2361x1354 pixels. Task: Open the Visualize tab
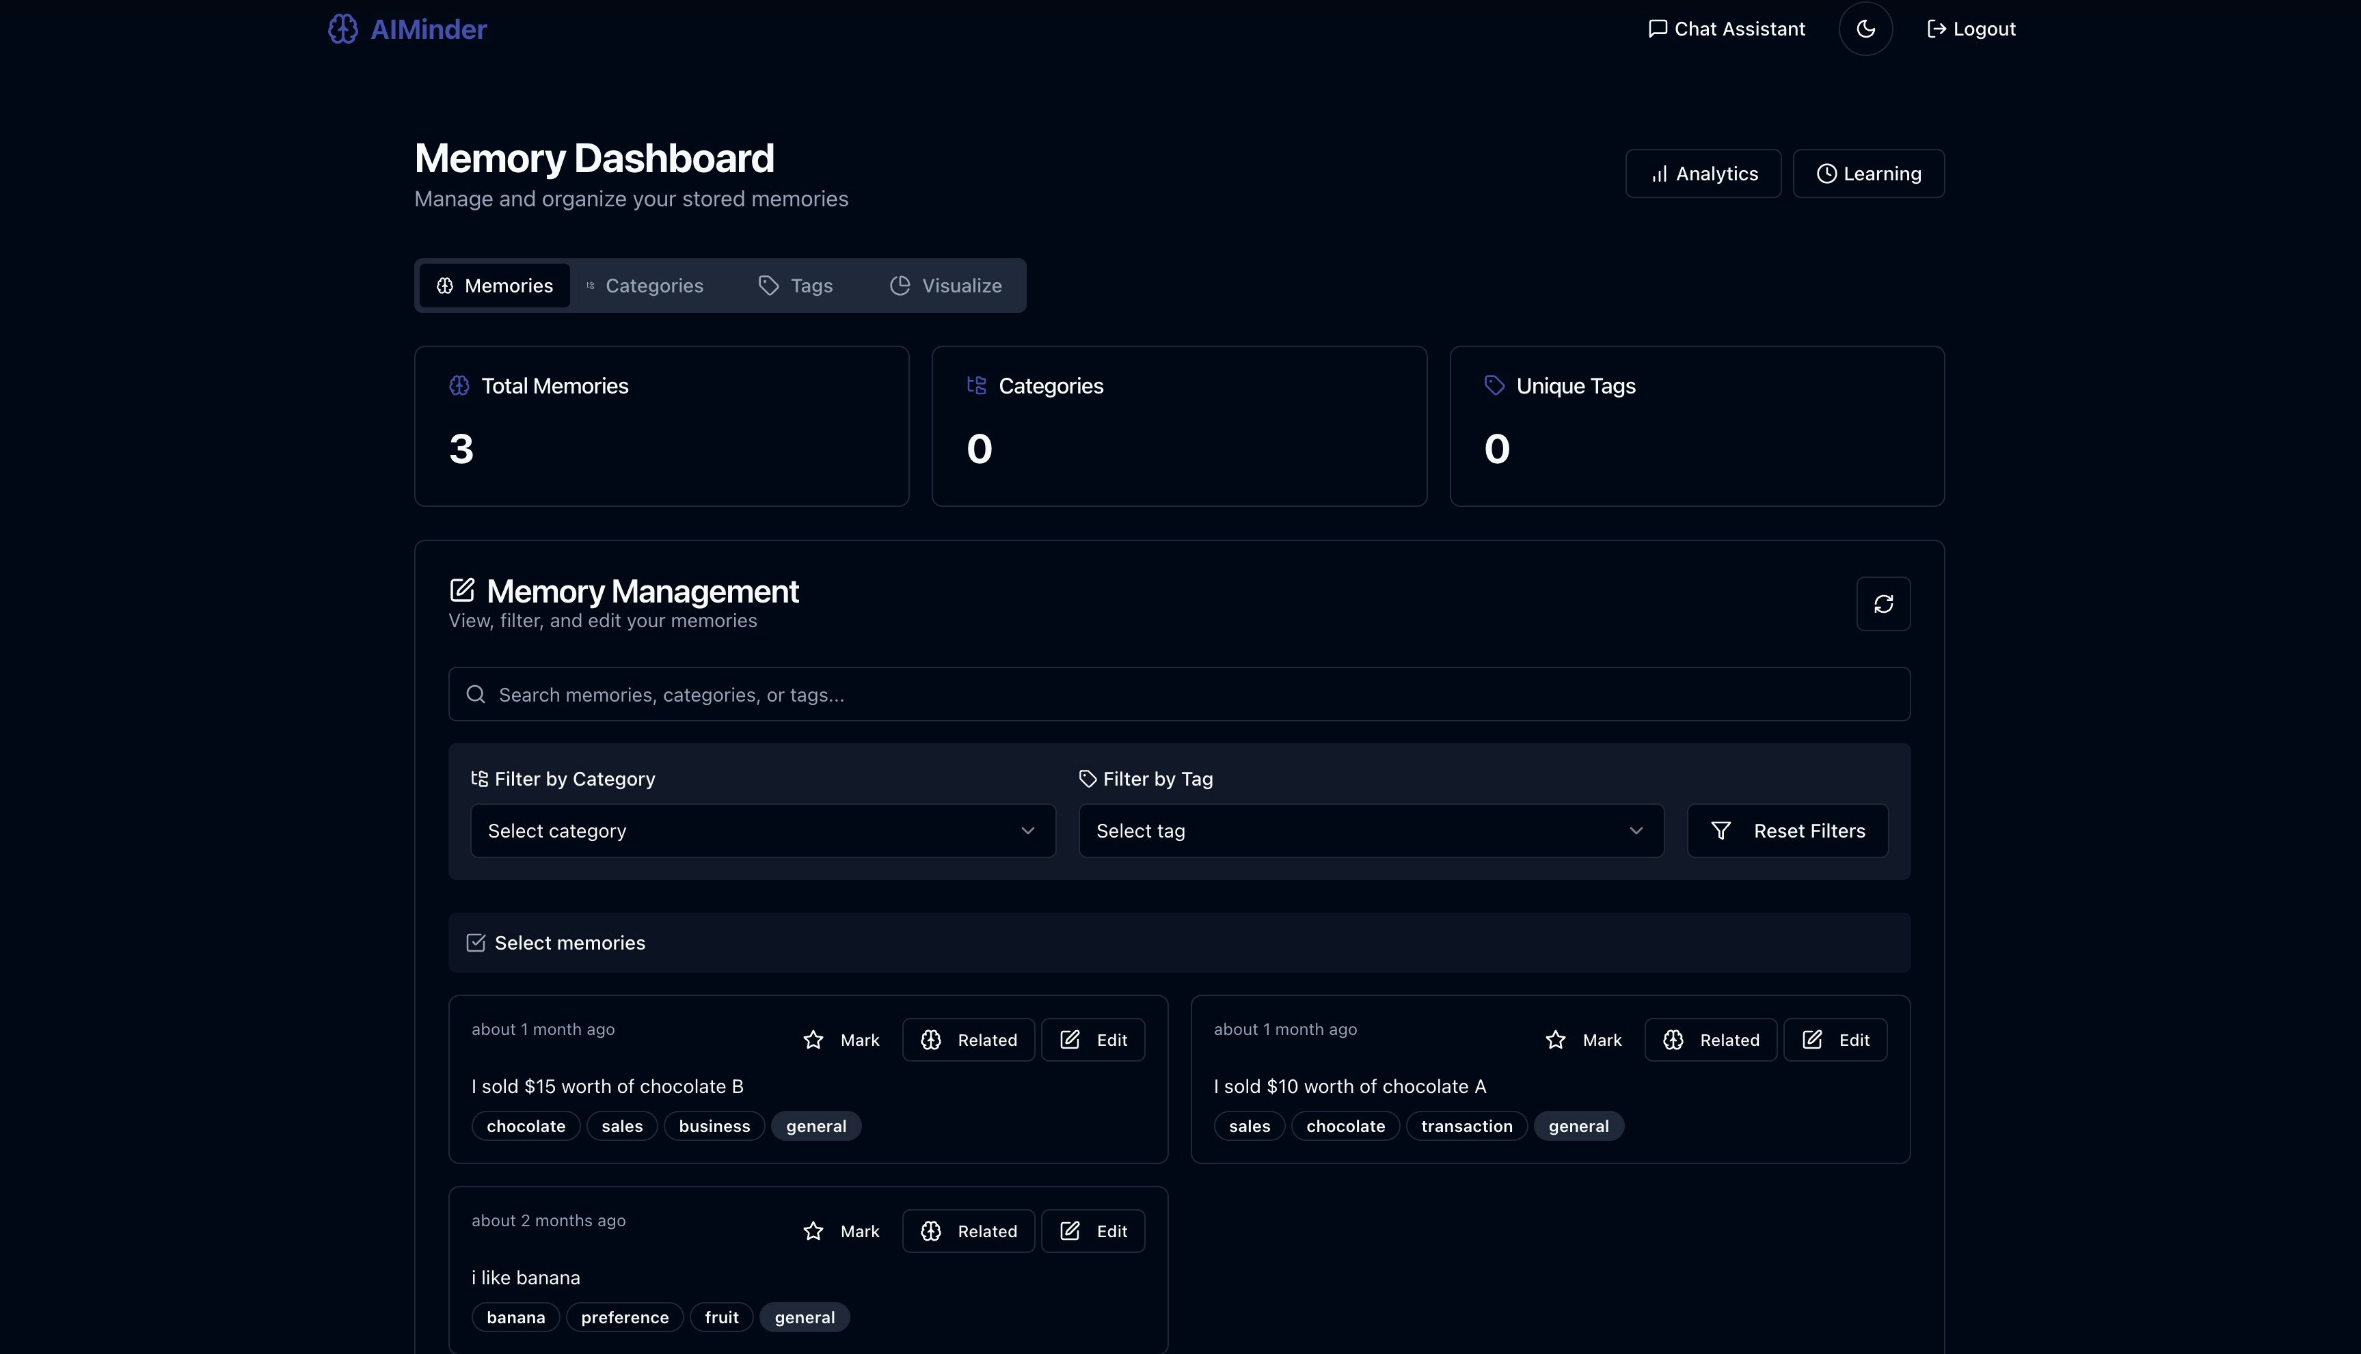(x=946, y=286)
